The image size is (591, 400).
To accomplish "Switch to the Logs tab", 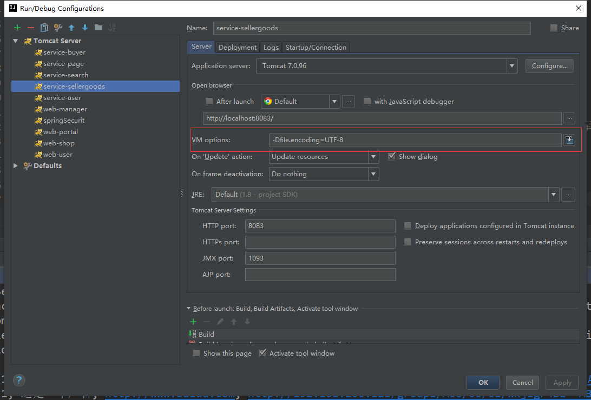I will (x=271, y=48).
